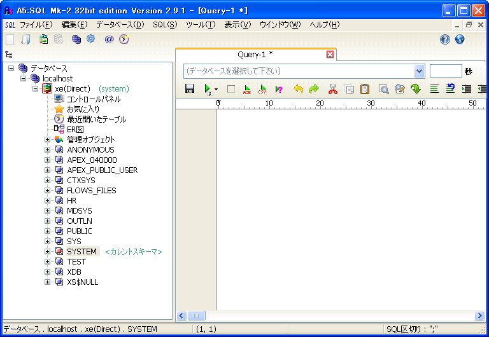The width and height of the screenshot is (489, 337).
Task: Select the FLOWS_FILES schema
Action: [x=92, y=190]
